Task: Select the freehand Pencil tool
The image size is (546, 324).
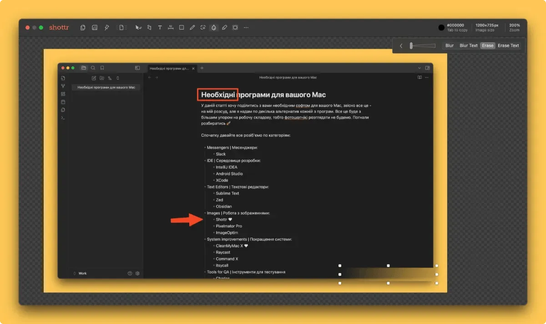Action: [x=192, y=28]
